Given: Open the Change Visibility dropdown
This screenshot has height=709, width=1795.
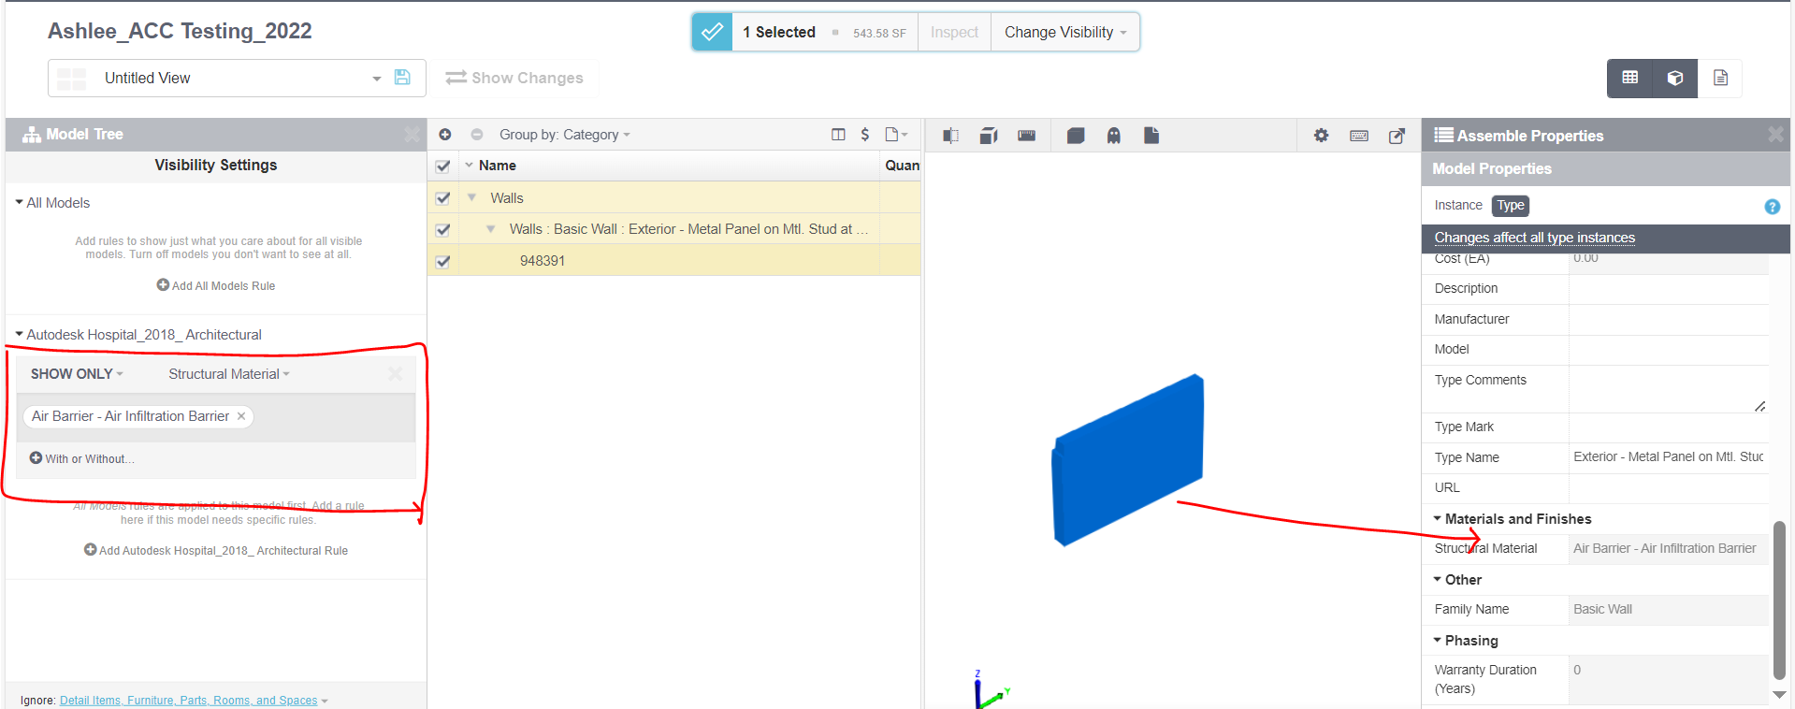Looking at the screenshot, I should point(1065,32).
